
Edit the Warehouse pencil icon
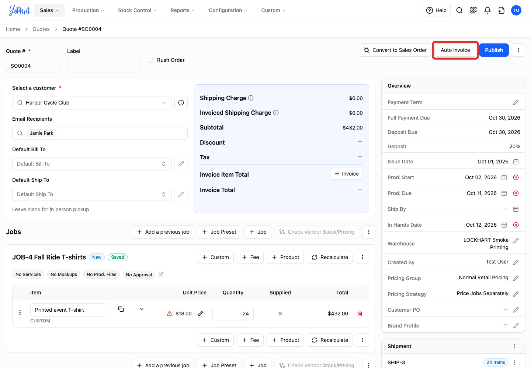click(x=516, y=241)
